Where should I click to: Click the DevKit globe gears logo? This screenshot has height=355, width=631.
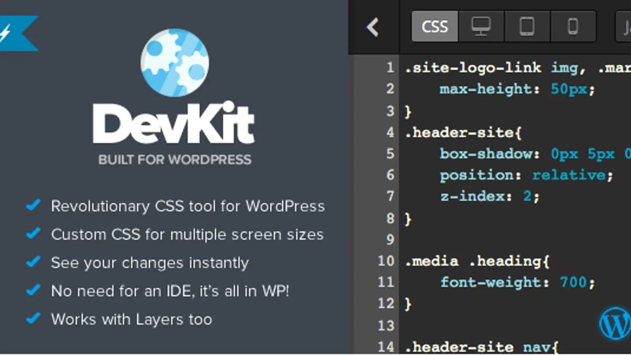(x=175, y=63)
